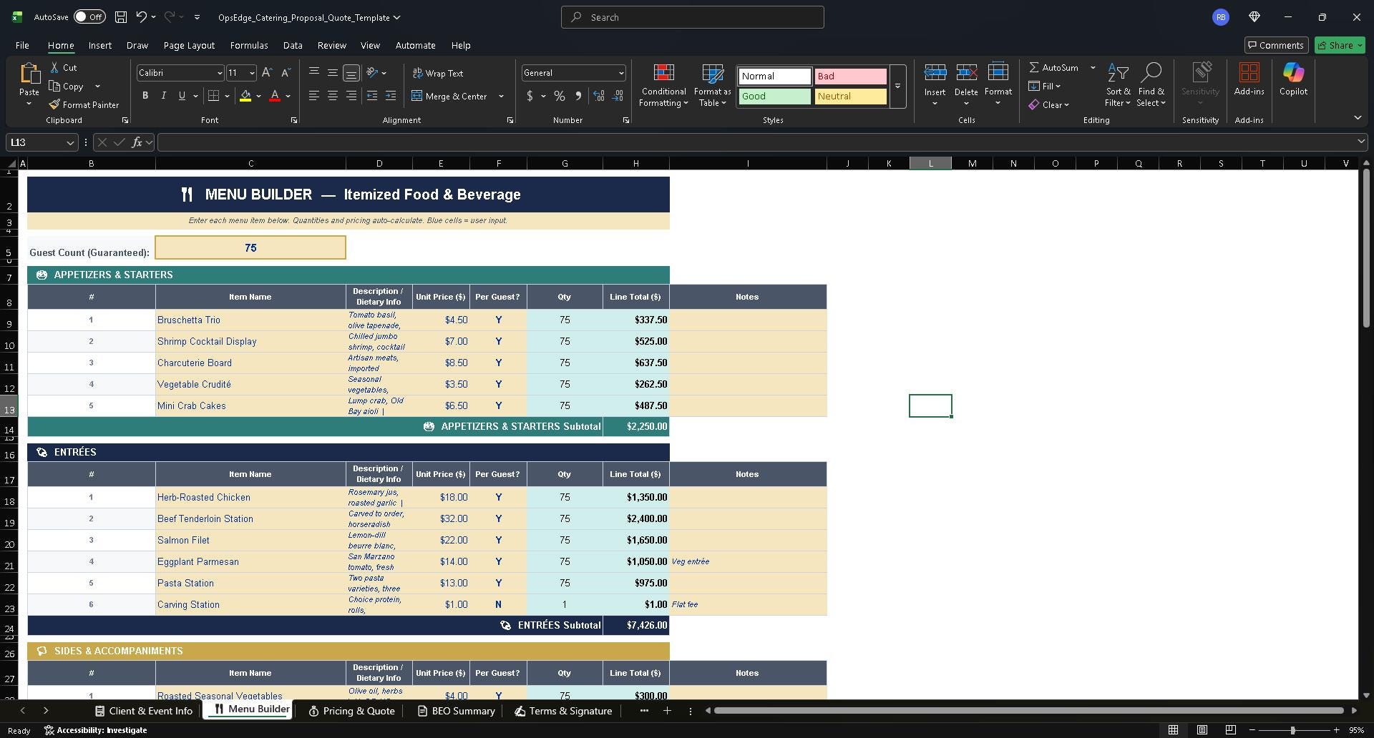This screenshot has width=1374, height=738.
Task: Switch to the Data ribbon tab
Action: pyautogui.click(x=292, y=45)
